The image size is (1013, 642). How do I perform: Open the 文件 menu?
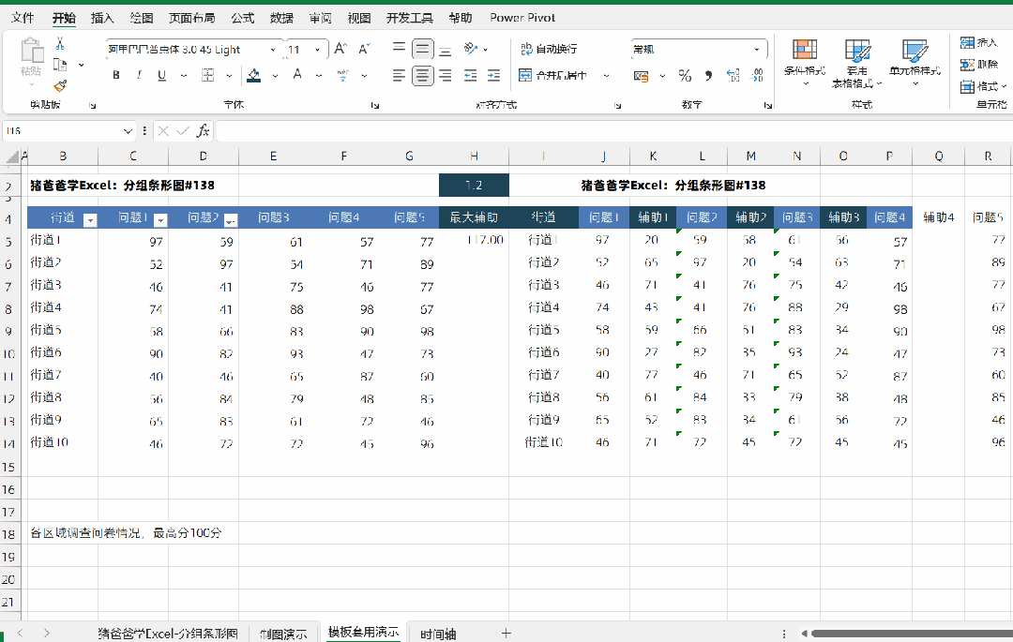[23, 18]
